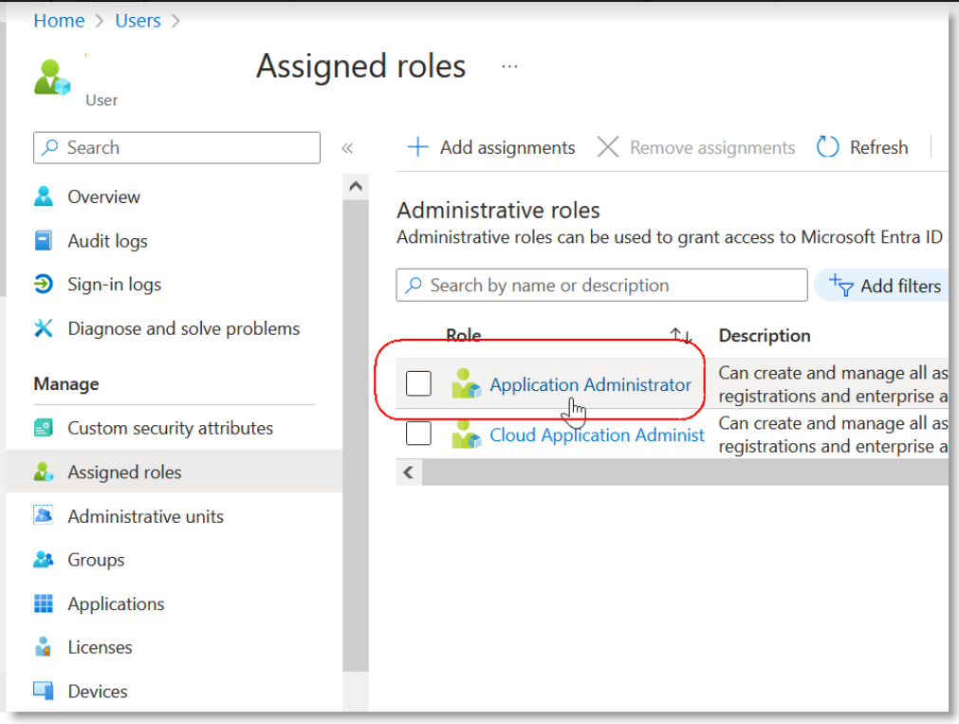Viewport: 959px width, 724px height.
Task: Click the Overview person icon in sidebar
Action: click(44, 196)
